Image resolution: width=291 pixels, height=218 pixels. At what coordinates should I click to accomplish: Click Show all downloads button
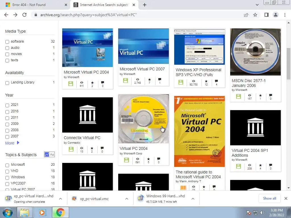pyautogui.click(x=269, y=198)
